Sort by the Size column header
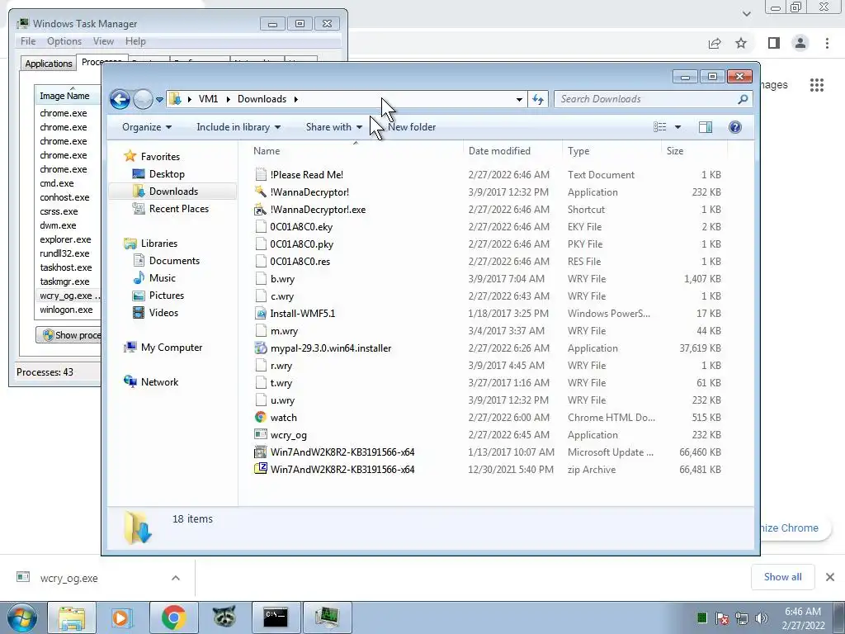The image size is (845, 634). coord(694,151)
